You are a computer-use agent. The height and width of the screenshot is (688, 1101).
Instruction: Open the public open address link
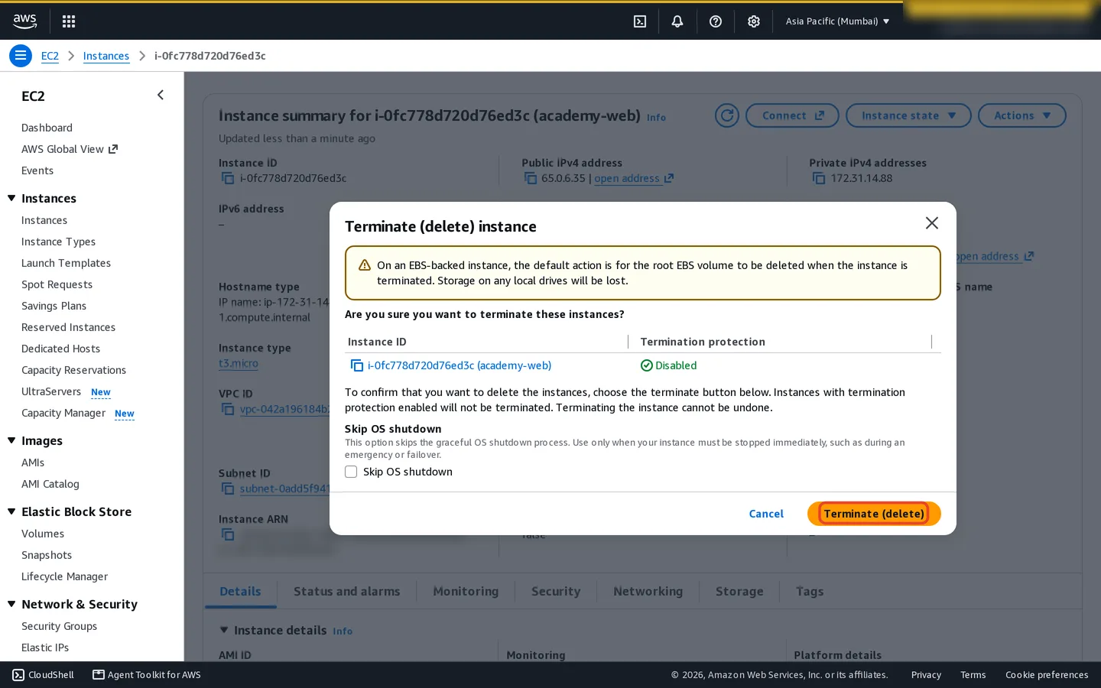[634, 178]
